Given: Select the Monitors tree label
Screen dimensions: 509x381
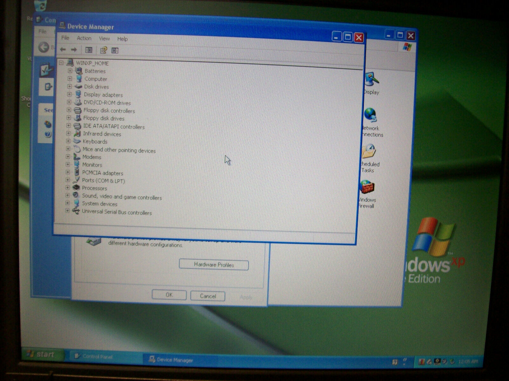Looking at the screenshot, I should coord(92,165).
